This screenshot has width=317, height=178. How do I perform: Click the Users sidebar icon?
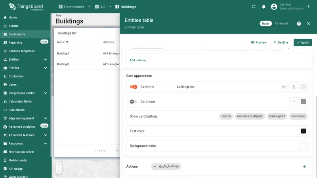pyautogui.click(x=5, y=85)
